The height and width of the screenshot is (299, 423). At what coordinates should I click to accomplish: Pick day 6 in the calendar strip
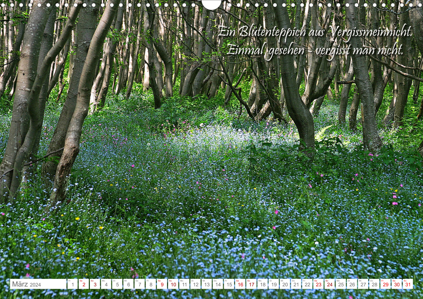128,284
